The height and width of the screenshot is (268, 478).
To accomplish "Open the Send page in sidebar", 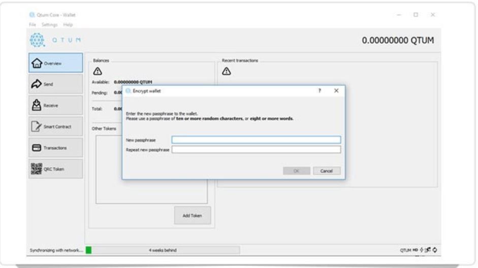I will (56, 84).
